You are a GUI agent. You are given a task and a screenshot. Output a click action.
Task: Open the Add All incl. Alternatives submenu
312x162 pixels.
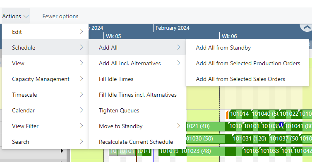[x=137, y=63]
